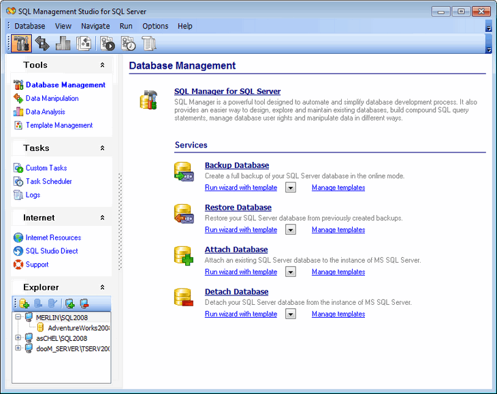This screenshot has height=394, width=497.
Task: Open the Template Management toolbar icon
Action: 84,44
